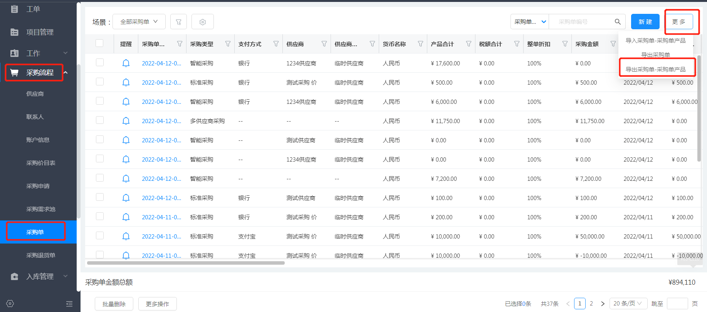Viewport: 707px width, 312px height.
Task: Open the search field type dropdown 采购单...
Action: coord(530,22)
